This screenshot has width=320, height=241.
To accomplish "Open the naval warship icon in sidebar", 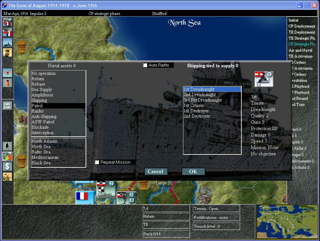I will (8, 42).
